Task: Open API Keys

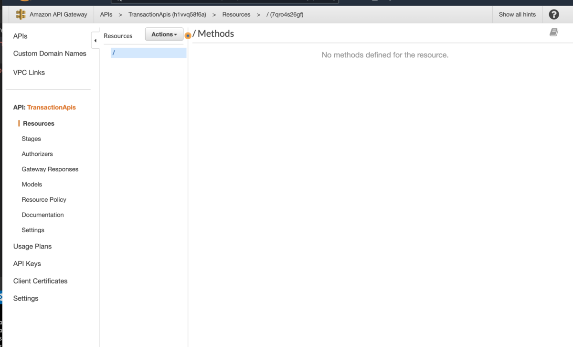Action: tap(27, 264)
